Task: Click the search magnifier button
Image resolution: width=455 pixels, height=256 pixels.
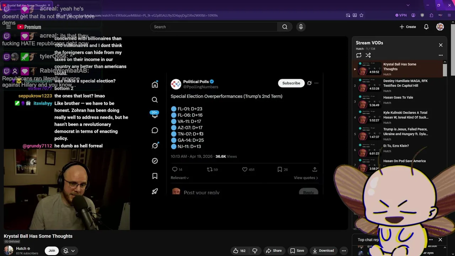Action: tap(285, 27)
